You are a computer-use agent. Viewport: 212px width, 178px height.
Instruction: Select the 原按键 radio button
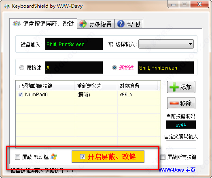pyautogui.click(x=22, y=68)
